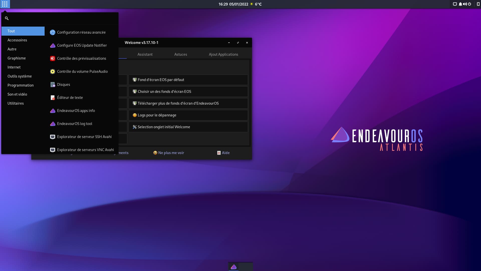Launch Configuration réseau avancée
The height and width of the screenshot is (271, 481).
82,32
